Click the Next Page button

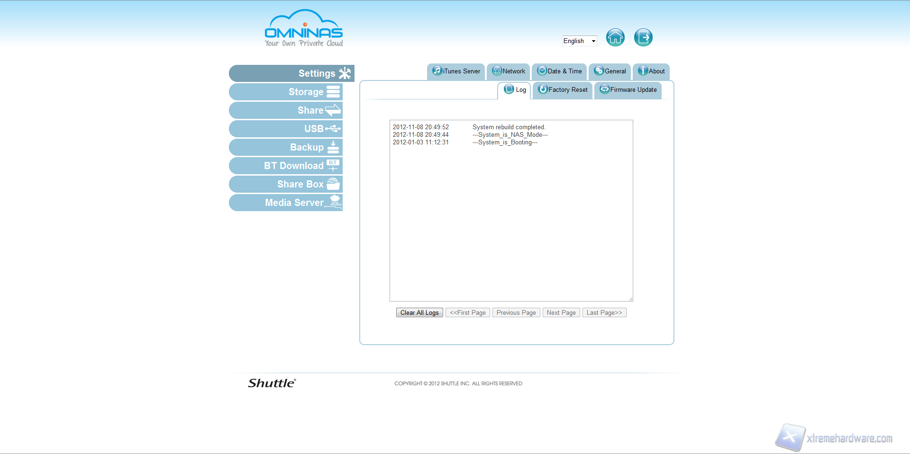point(561,313)
